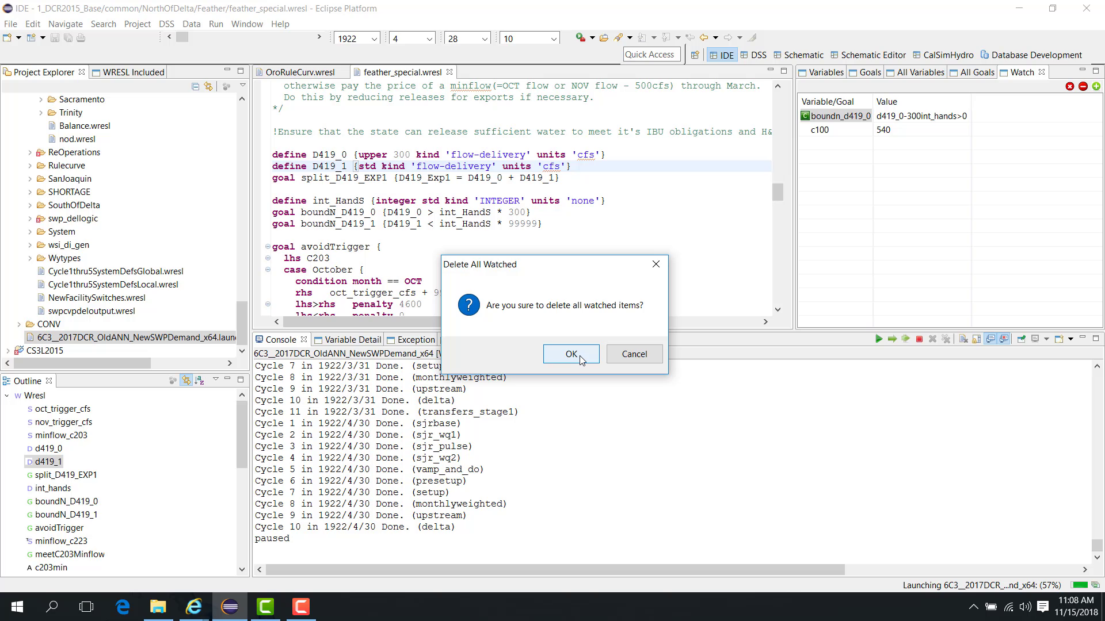Expand the ReOperations folder
Screen dimensions: 1105x621
pyautogui.click(x=30, y=152)
